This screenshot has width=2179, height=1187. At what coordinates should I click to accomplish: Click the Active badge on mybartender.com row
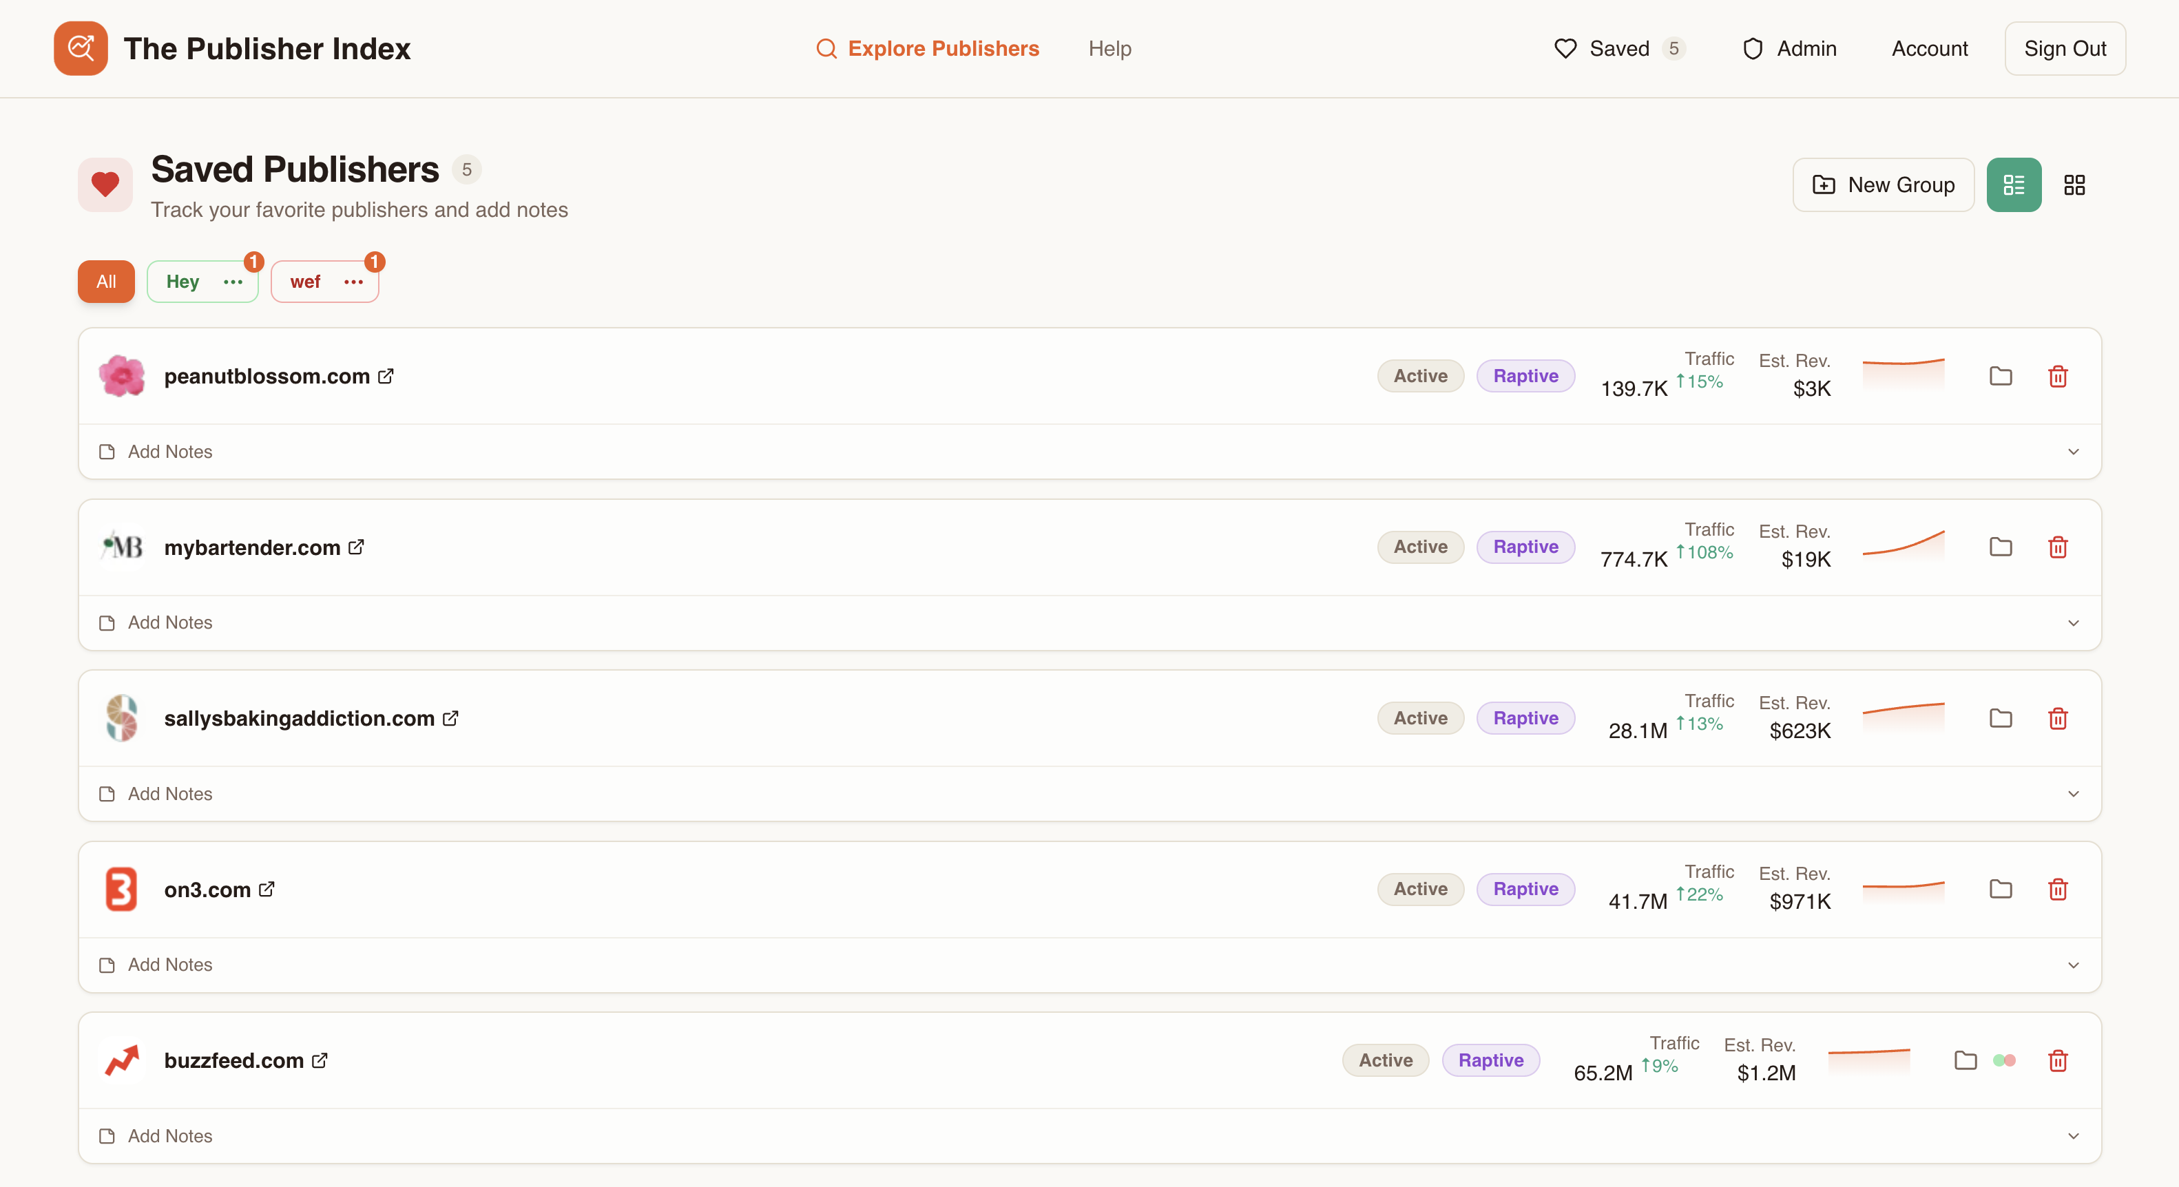(x=1420, y=547)
